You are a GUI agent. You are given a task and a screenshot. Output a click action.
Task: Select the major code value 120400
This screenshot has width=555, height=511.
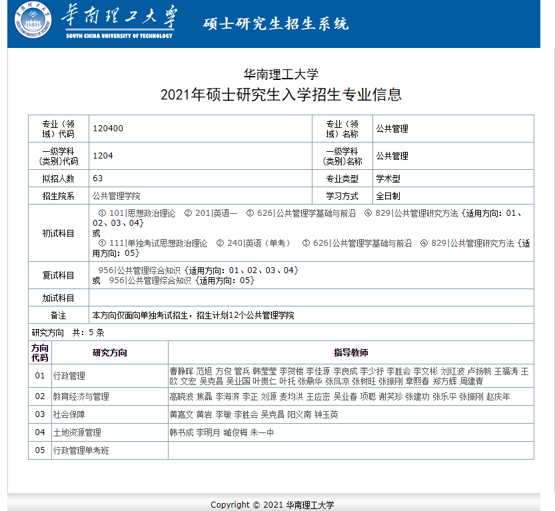[108, 129]
